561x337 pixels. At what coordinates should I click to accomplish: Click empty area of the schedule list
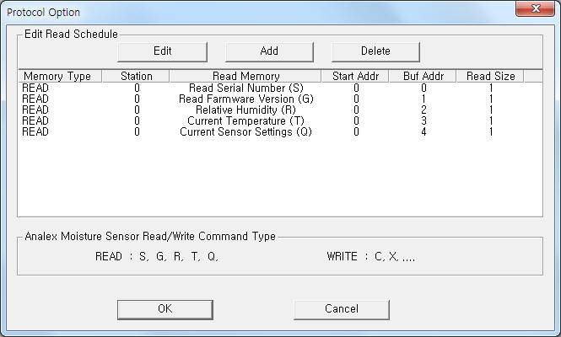pyautogui.click(x=280, y=177)
